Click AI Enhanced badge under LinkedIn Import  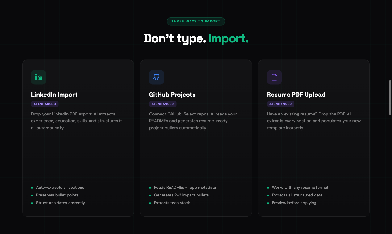[x=45, y=104]
